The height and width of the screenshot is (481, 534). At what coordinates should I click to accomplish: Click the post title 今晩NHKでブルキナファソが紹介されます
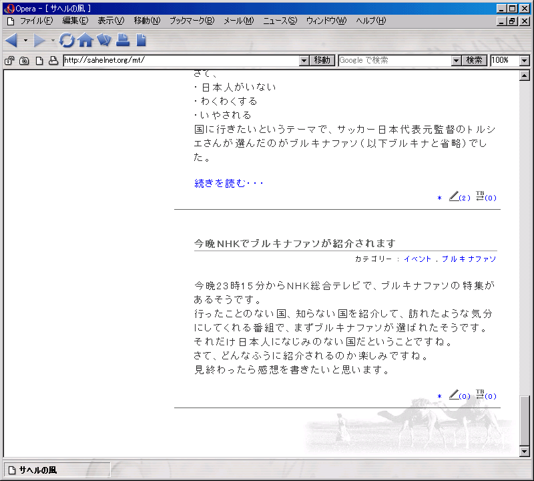[x=295, y=243]
